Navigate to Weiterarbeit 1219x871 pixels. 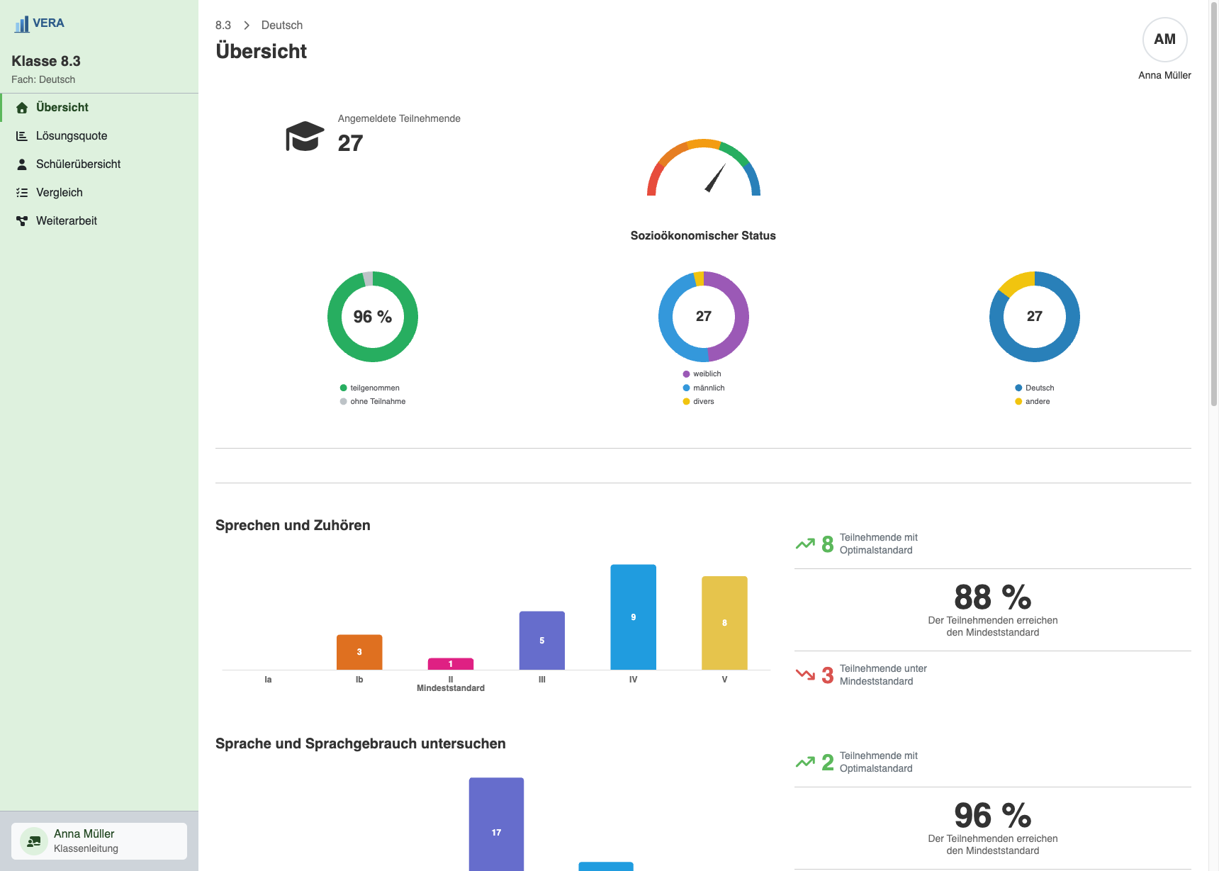pos(100,221)
